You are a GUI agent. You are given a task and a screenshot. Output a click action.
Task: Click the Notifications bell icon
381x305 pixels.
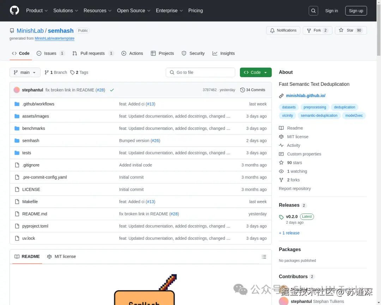coord(272,30)
